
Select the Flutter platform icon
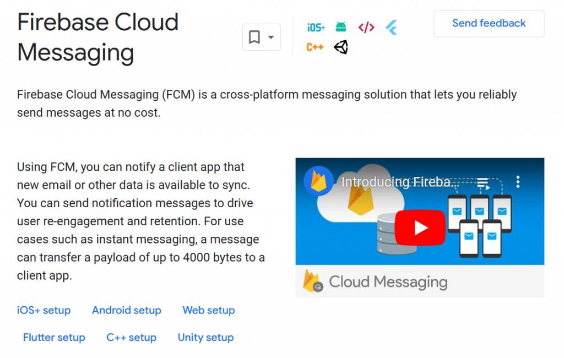391,26
